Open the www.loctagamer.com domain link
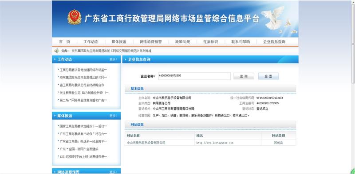This screenshot has width=355, height=174. coord(215,143)
